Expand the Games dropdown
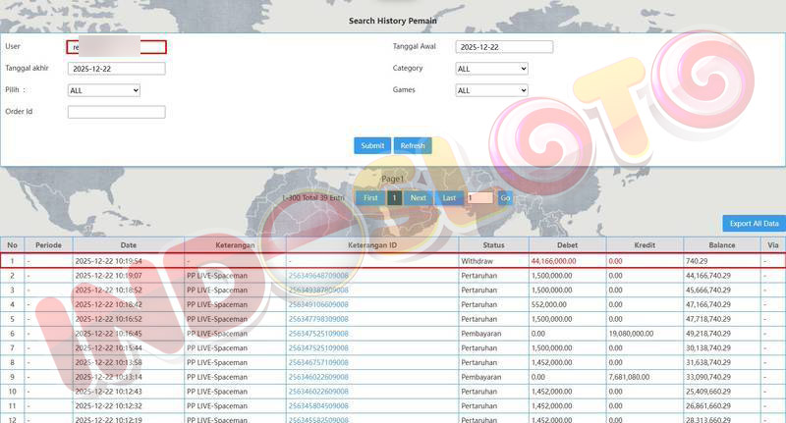The image size is (786, 423). click(491, 90)
